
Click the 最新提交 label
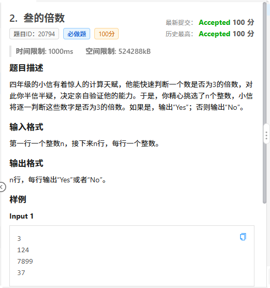(x=179, y=23)
